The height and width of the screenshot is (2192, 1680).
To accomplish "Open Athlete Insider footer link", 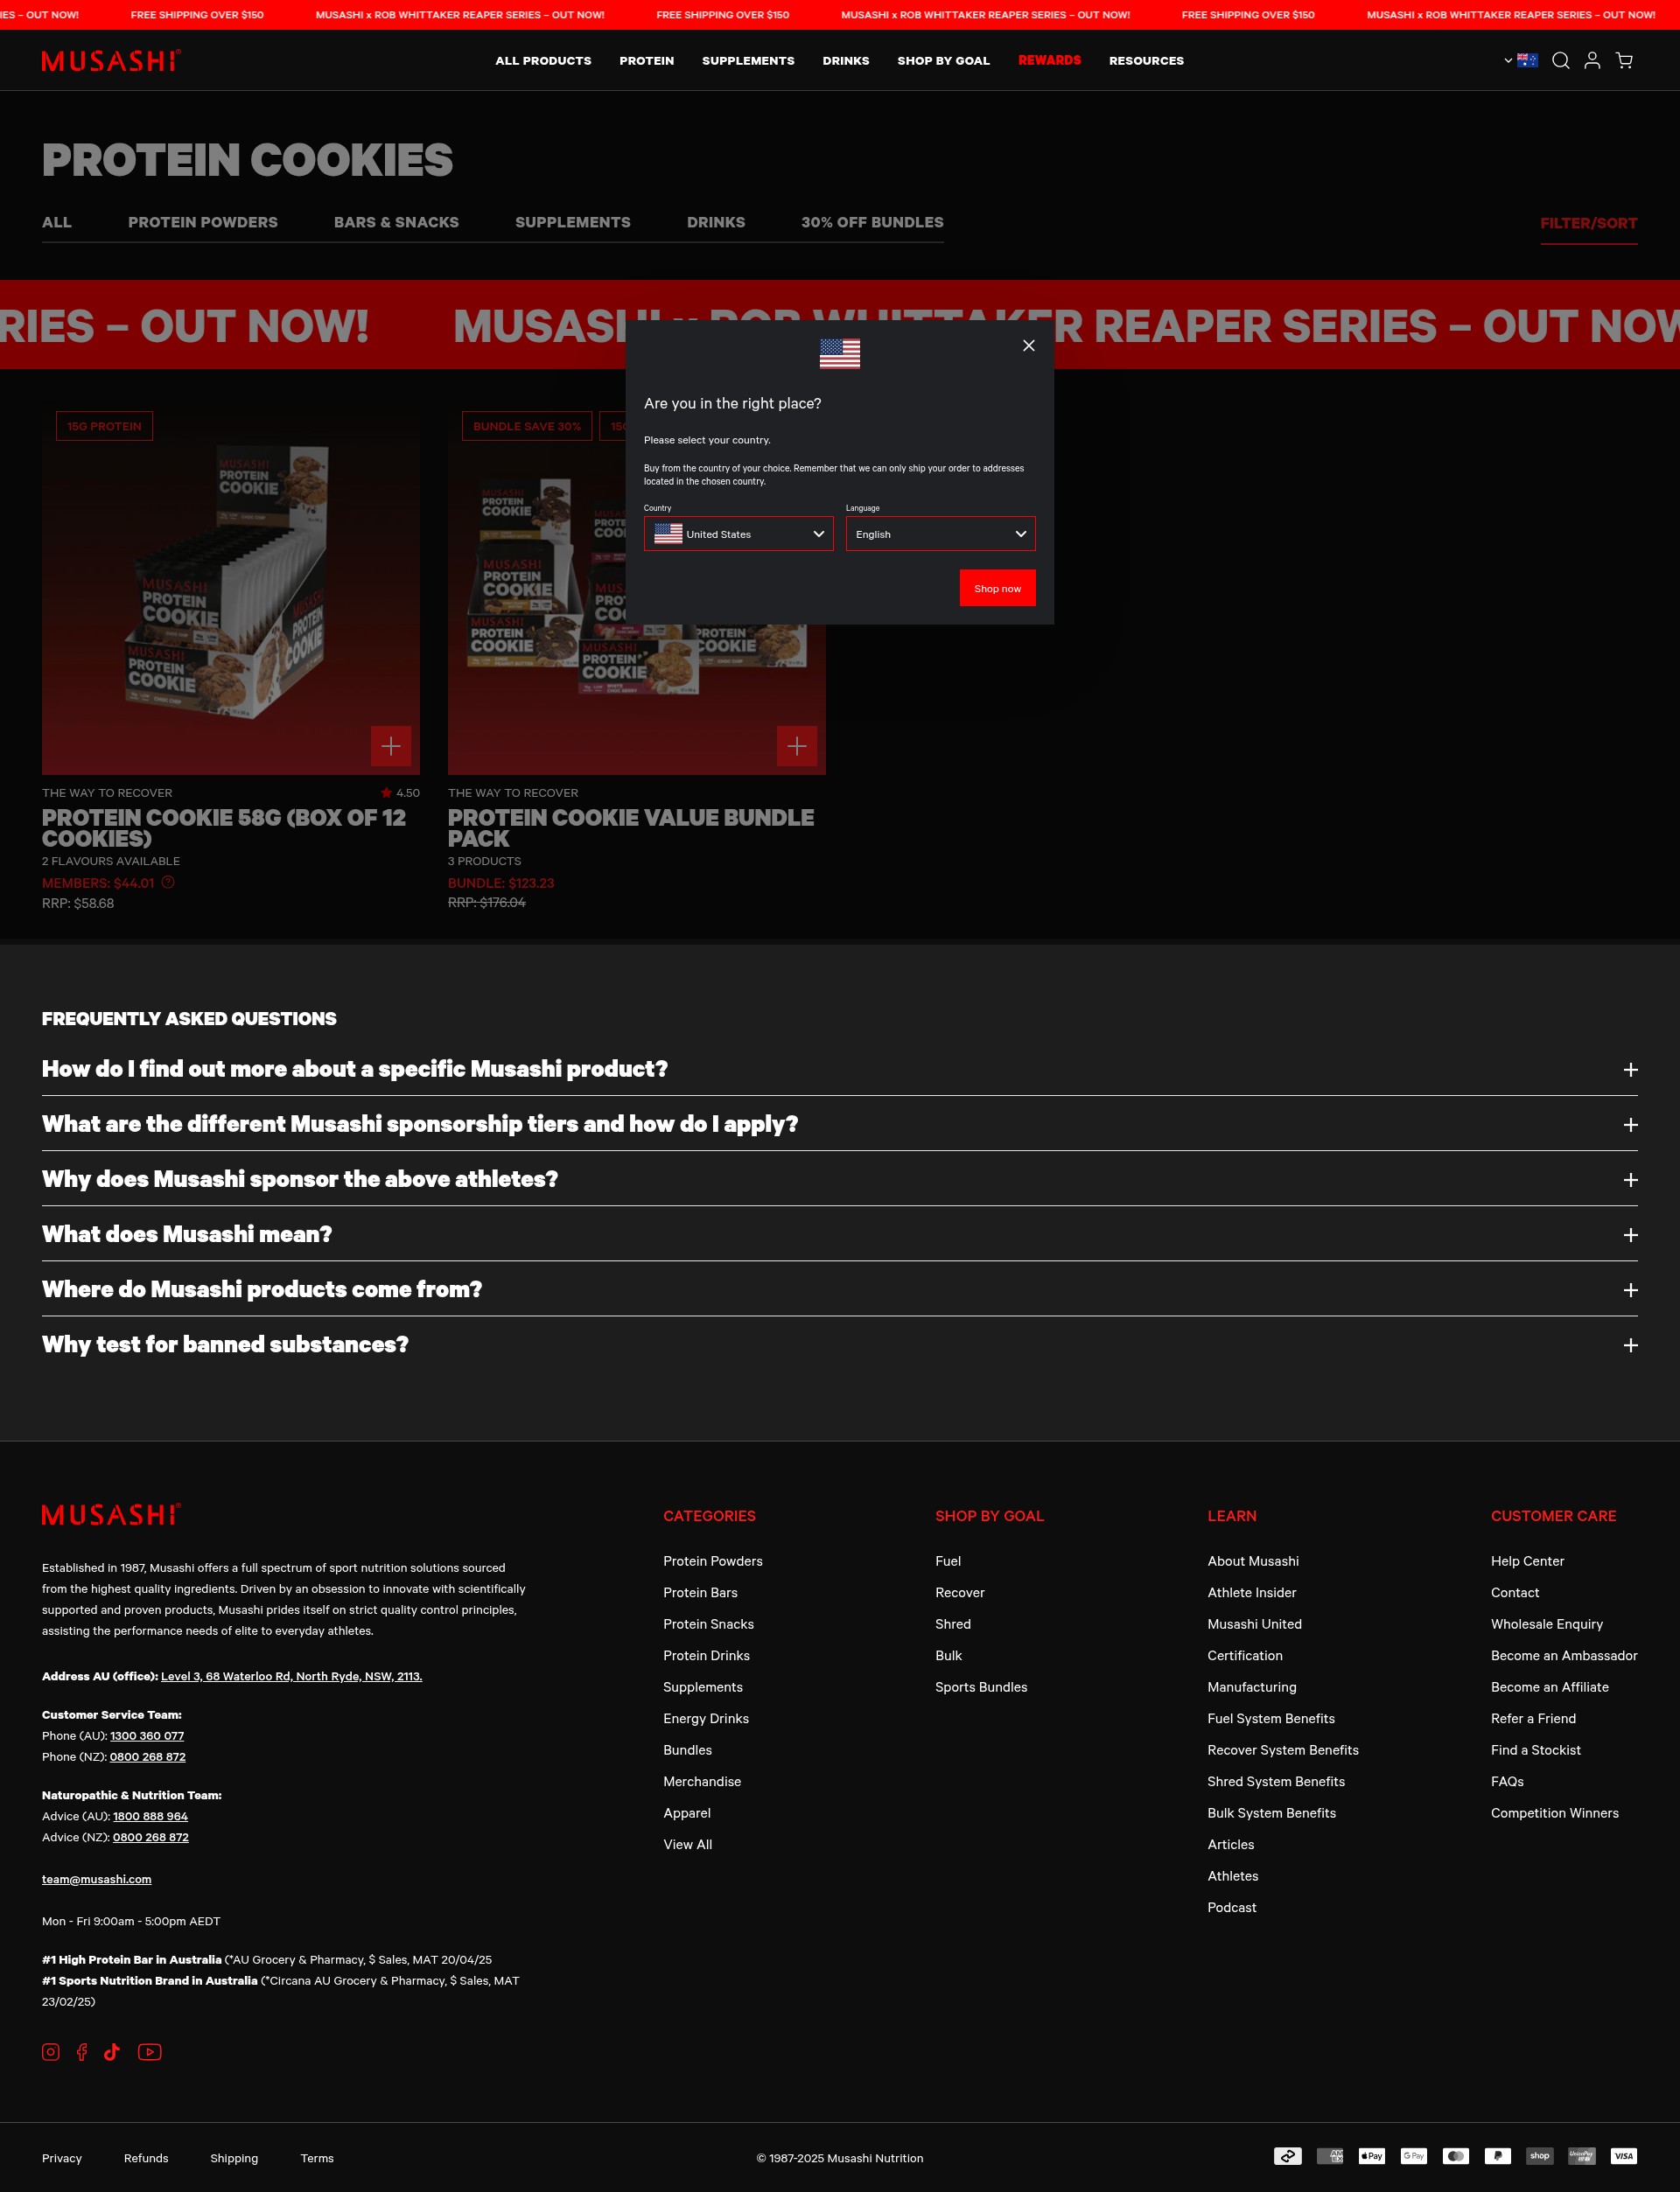I will coord(1251,1592).
